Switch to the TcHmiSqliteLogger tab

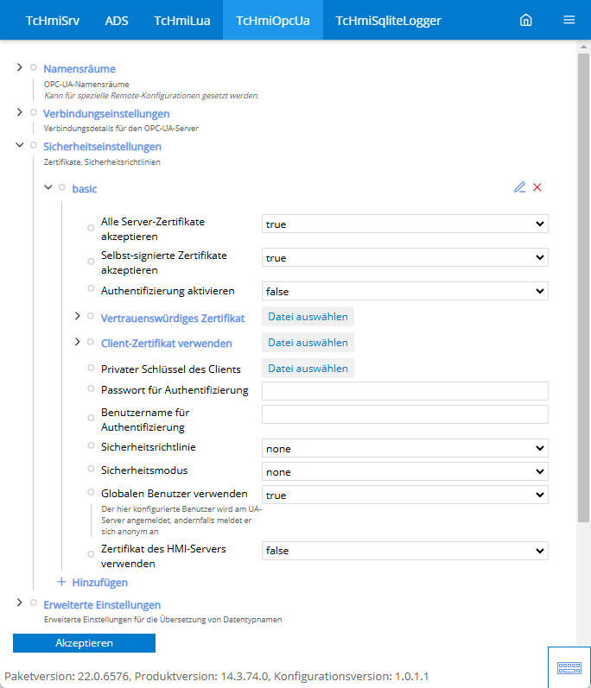[388, 20]
